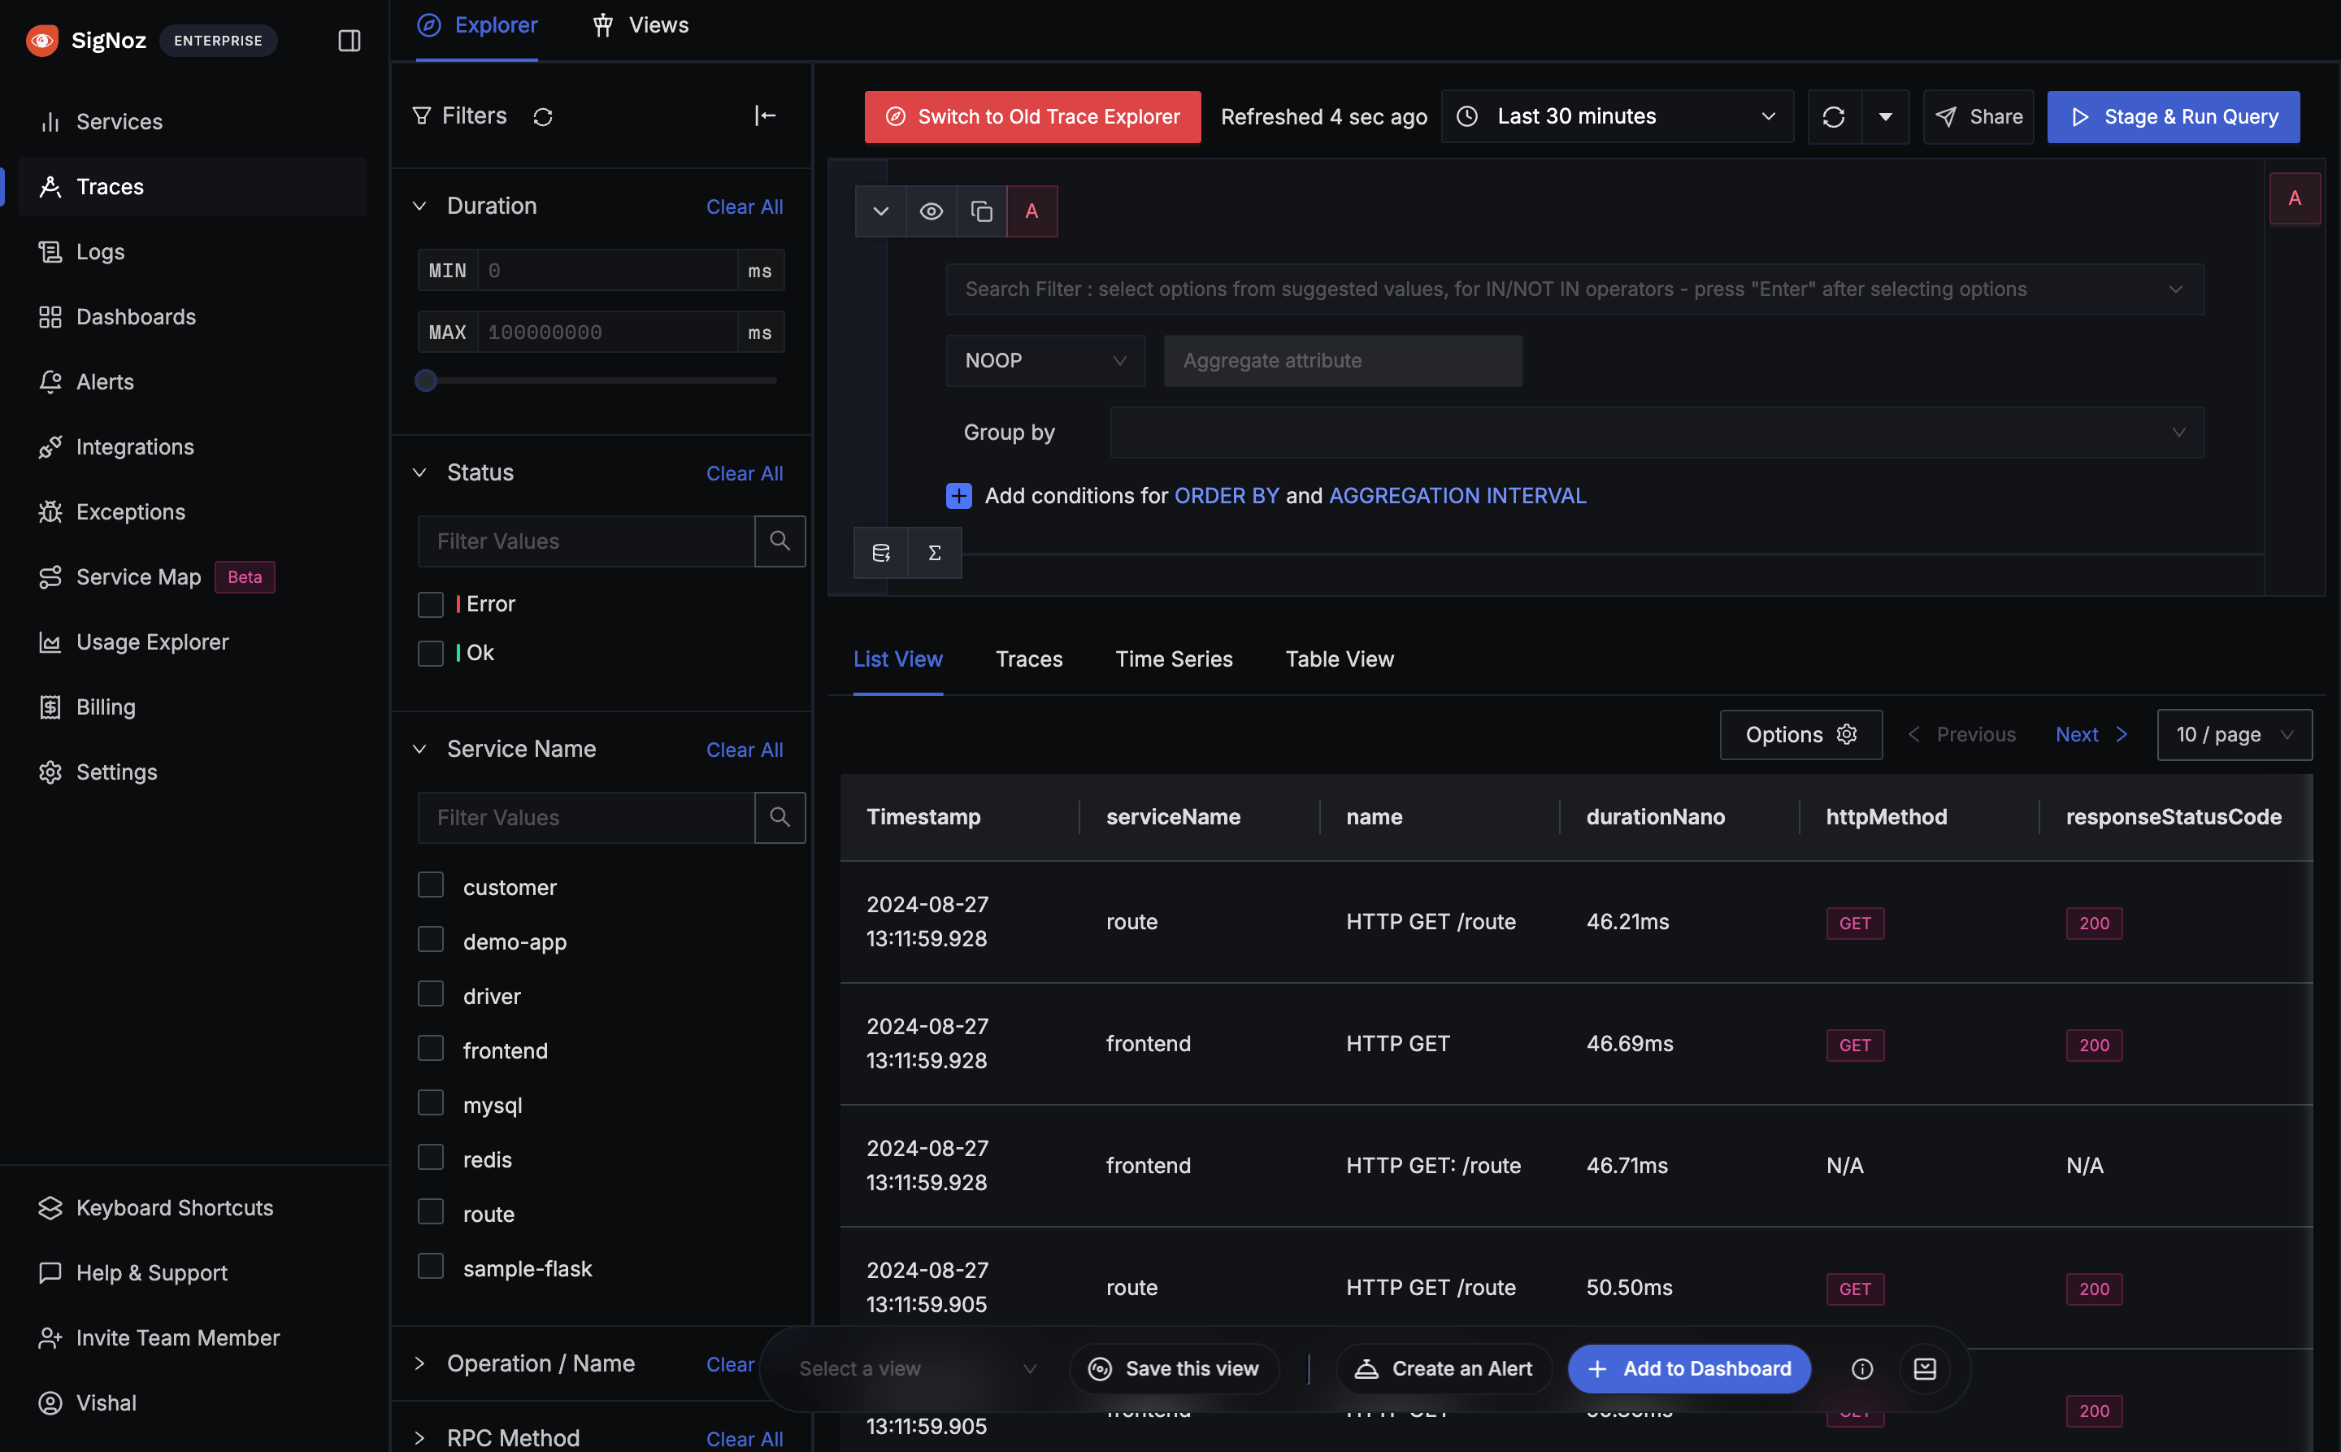The image size is (2341, 1452).
Task: Check the frontend service name filter
Action: (x=430, y=1048)
